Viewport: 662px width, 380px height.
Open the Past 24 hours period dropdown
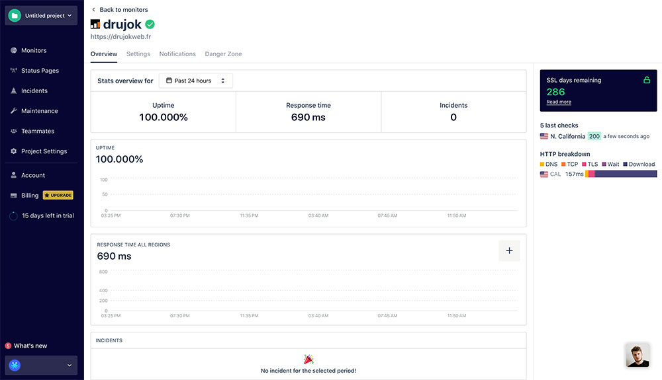coord(196,81)
